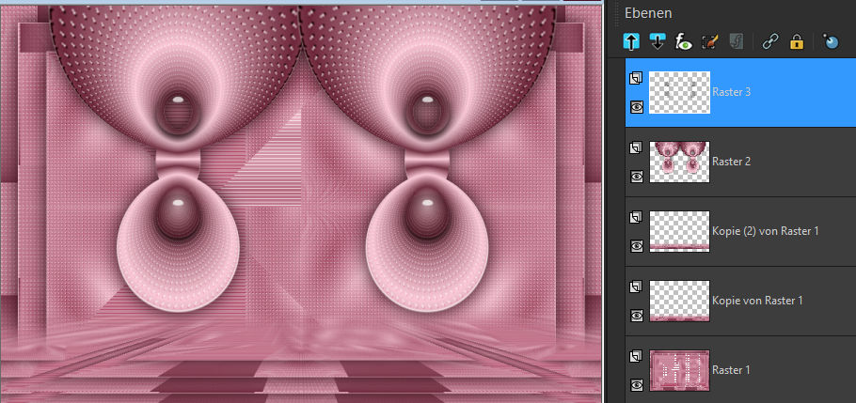Click the 'Raster 2' layer name
Image resolution: width=856 pixels, height=403 pixels.
coord(732,162)
